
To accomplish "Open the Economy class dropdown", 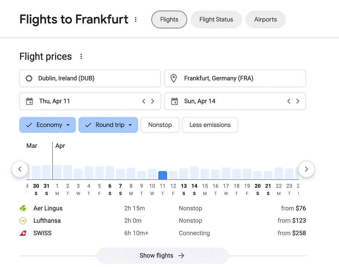I will (47, 125).
